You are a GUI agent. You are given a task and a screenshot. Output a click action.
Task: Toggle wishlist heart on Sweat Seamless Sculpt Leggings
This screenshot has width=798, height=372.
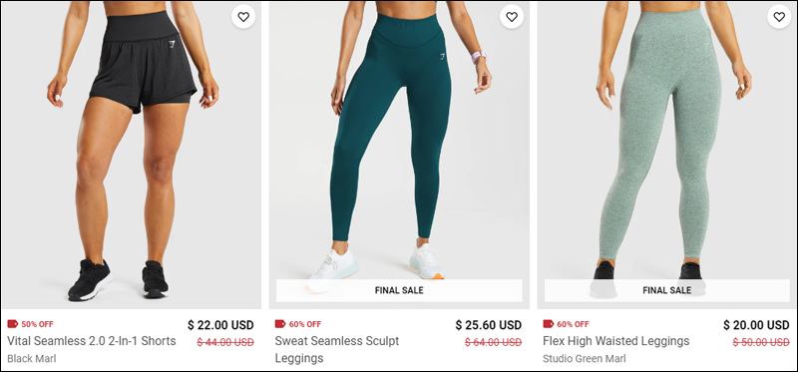tap(512, 17)
